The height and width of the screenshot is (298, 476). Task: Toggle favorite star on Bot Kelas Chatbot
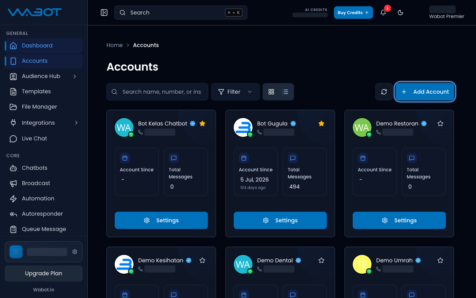click(202, 124)
